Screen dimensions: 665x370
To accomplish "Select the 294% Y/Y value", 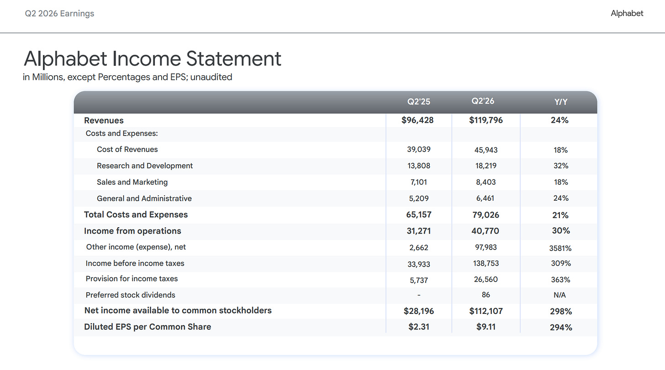I will [x=562, y=328].
